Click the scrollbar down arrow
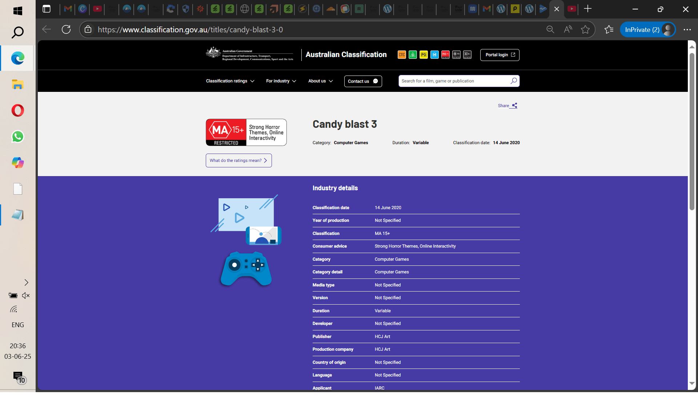This screenshot has height=411, width=698. tap(692, 383)
